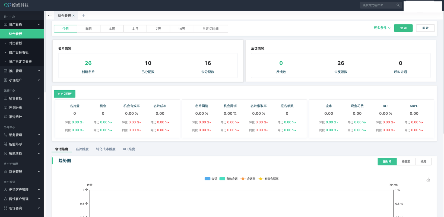This screenshot has width=444, height=217.
Task: Select the 今日 time range
Action: (66, 29)
